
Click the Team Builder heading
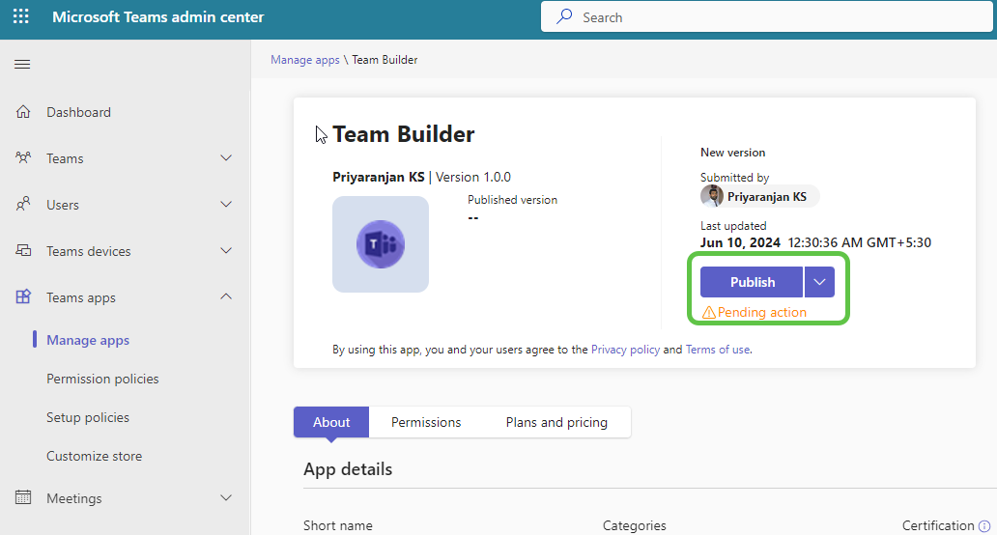coord(403,134)
